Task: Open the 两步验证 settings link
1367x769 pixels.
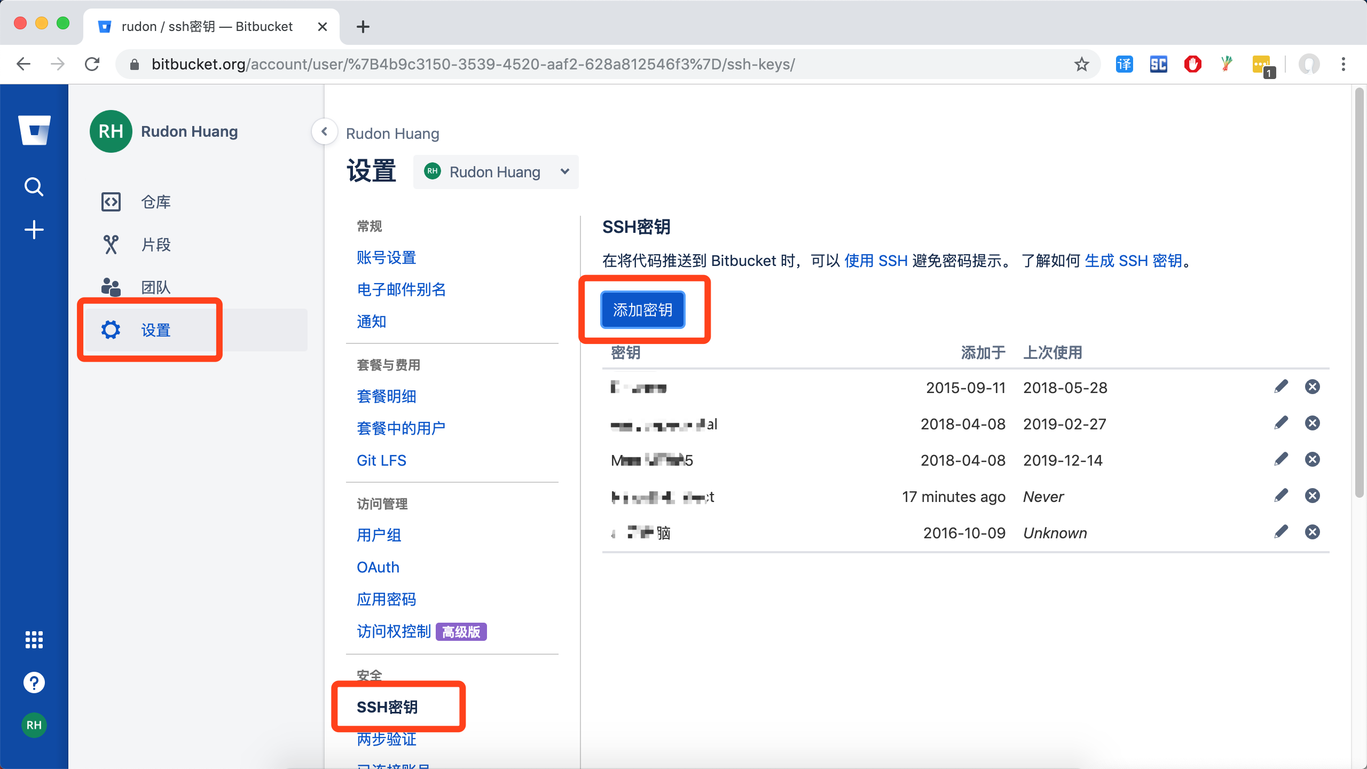Action: click(x=386, y=739)
